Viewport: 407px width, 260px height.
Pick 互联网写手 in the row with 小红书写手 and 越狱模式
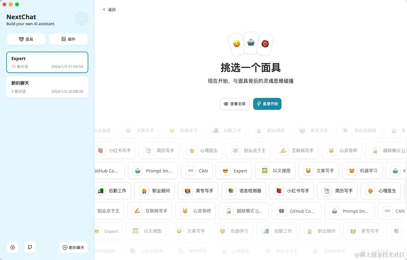point(296,150)
